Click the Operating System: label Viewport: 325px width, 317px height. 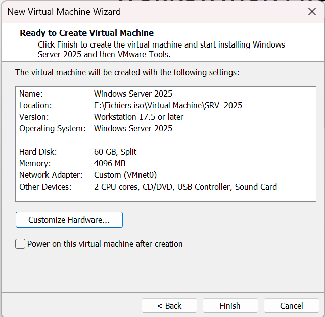point(53,129)
